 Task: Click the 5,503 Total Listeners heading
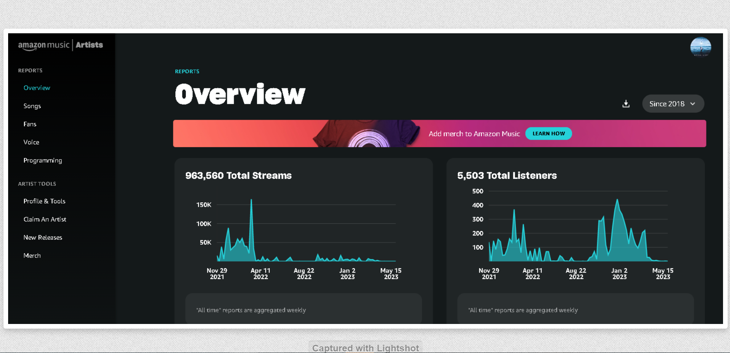coord(507,176)
